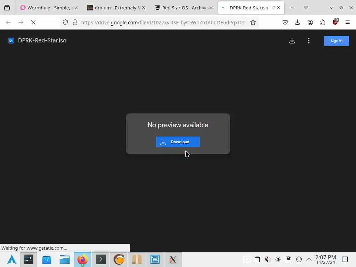Screen dimensions: 356x267
Task: Open a new browser tab
Action: click(x=292, y=8)
